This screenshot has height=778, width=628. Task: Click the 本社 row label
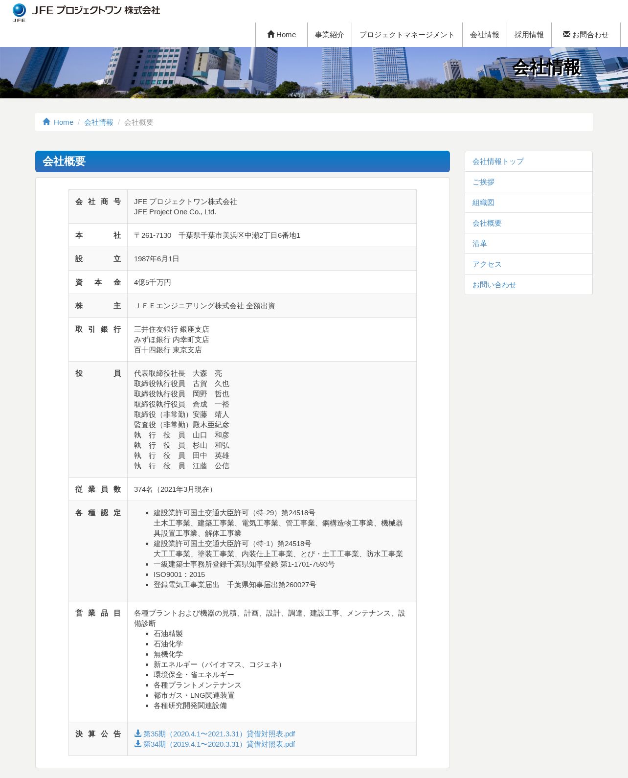point(98,235)
